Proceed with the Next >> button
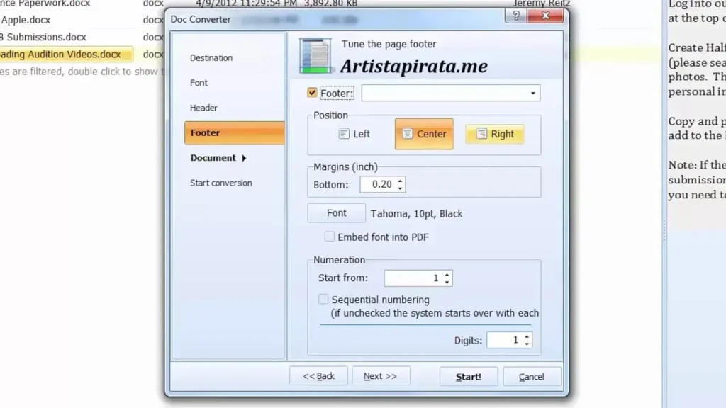Image resolution: width=726 pixels, height=408 pixels. click(381, 376)
